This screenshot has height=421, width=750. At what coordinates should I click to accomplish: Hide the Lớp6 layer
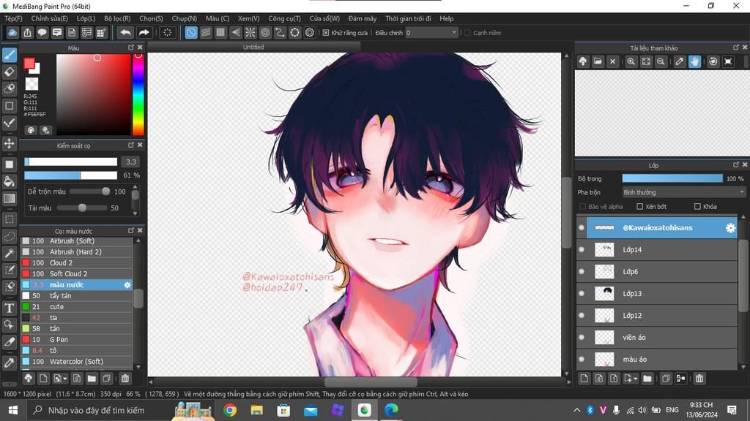[x=582, y=272]
